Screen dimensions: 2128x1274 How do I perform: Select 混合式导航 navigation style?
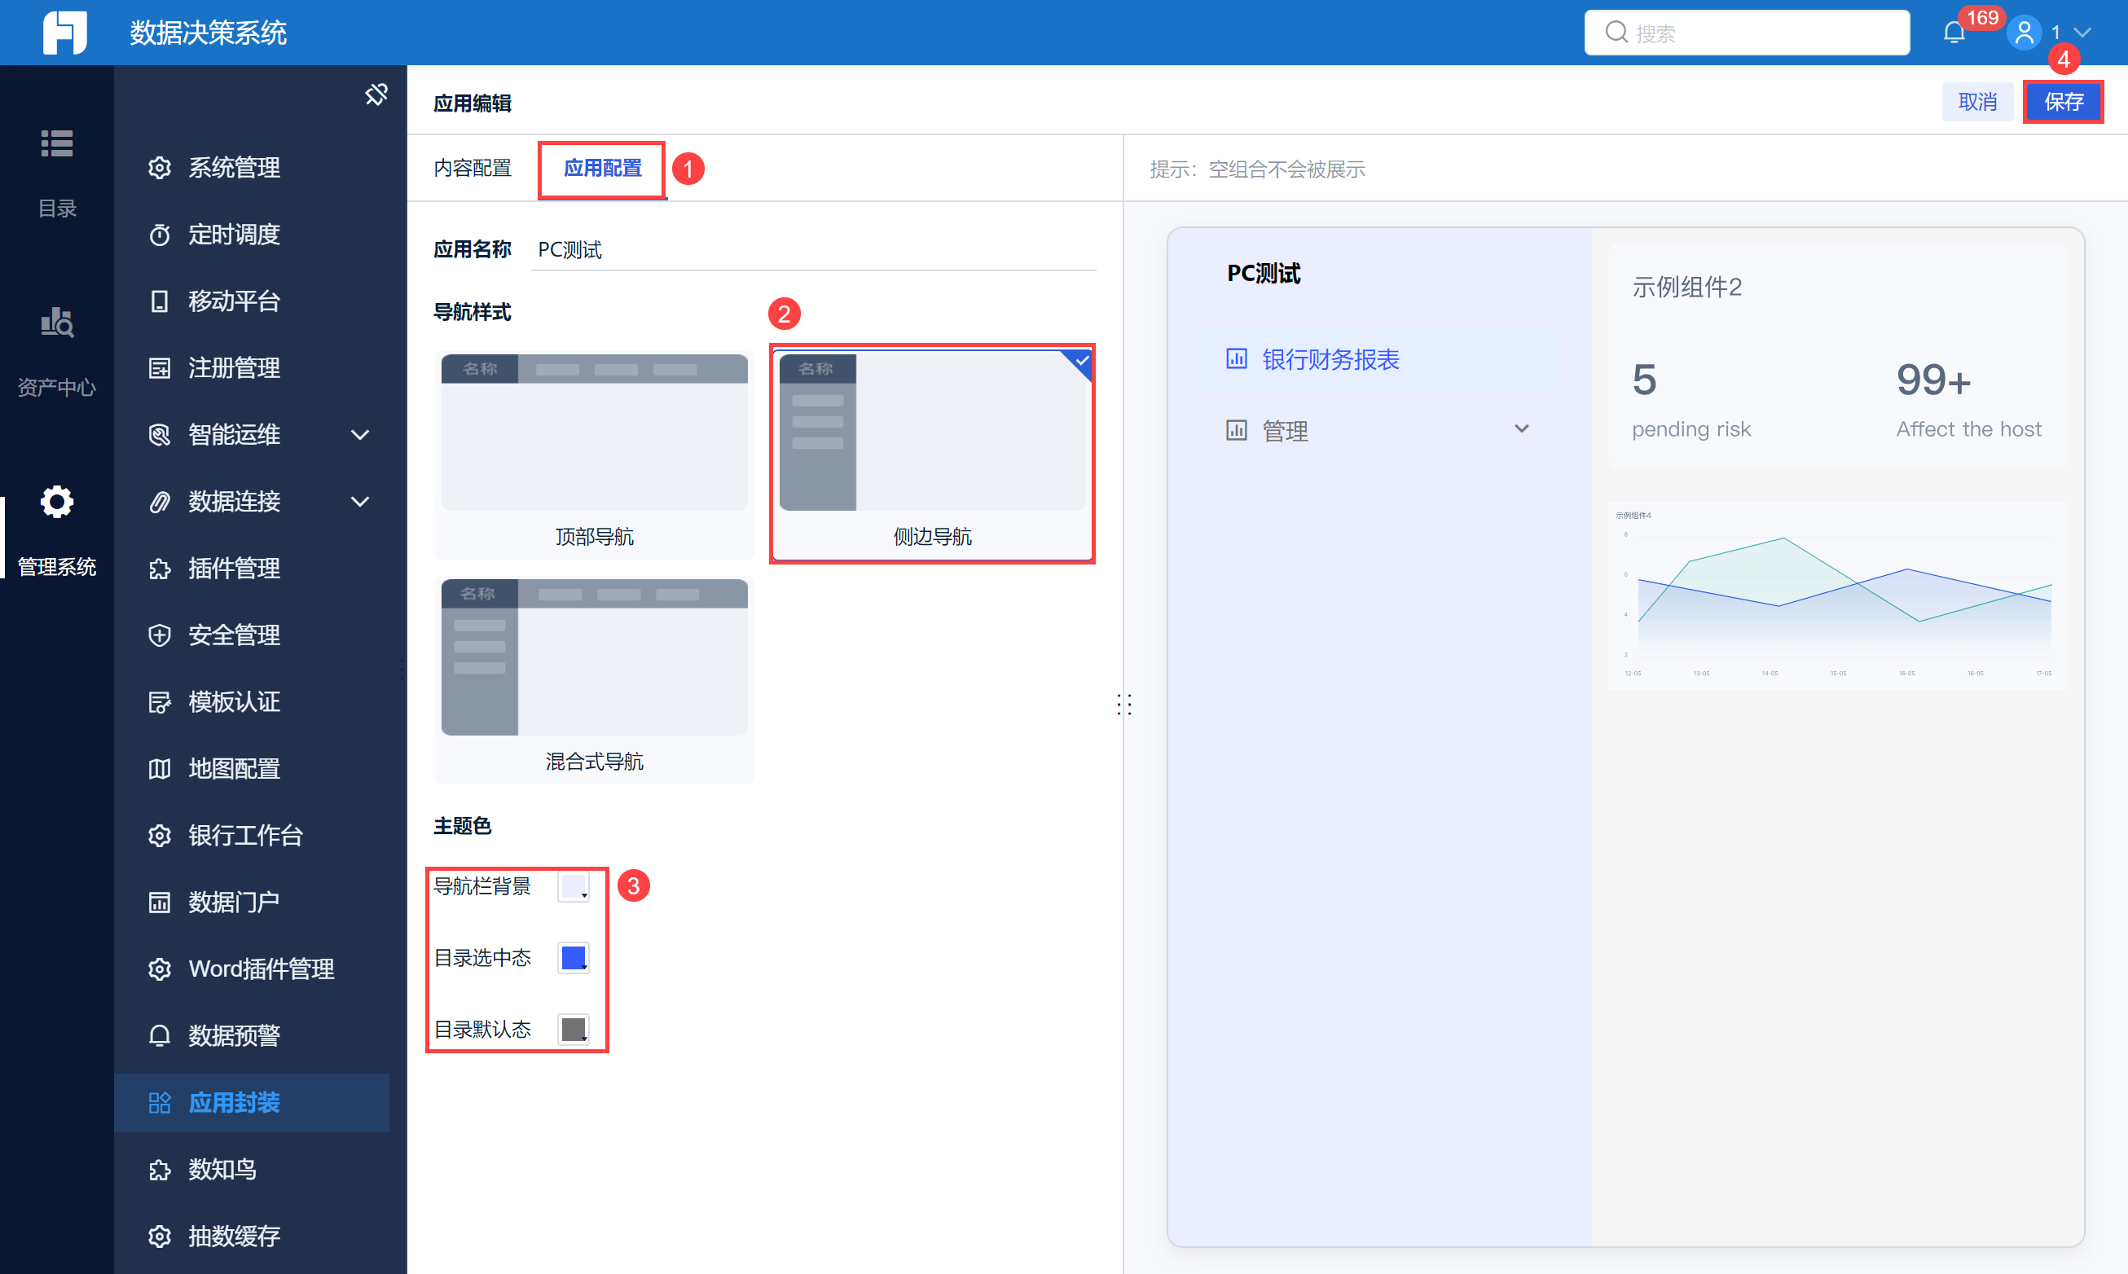point(594,680)
